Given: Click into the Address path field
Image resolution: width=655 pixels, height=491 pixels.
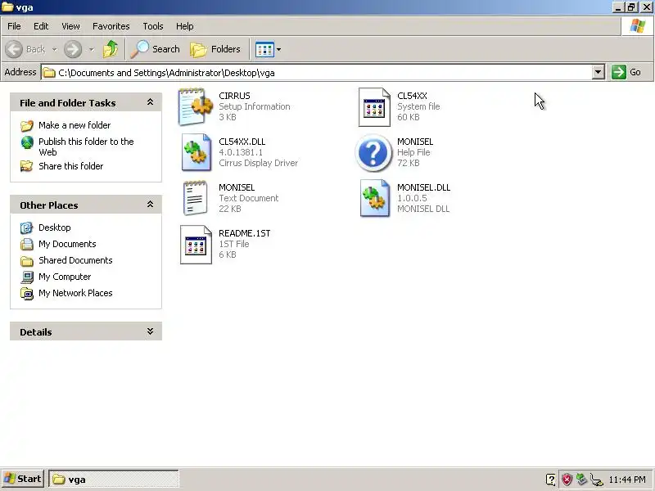Looking at the screenshot, I should [x=316, y=73].
